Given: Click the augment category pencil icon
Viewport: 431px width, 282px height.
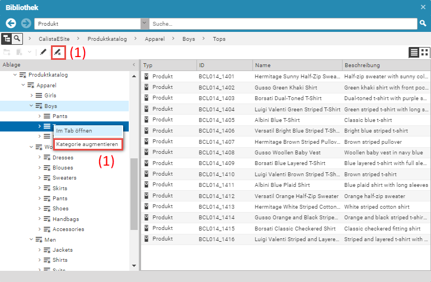Looking at the screenshot, I should [58, 53].
